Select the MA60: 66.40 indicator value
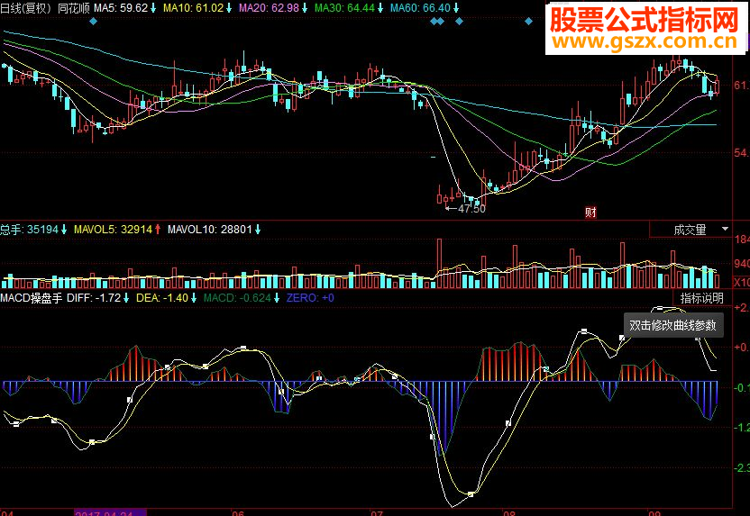This screenshot has width=750, height=516. tap(420, 8)
